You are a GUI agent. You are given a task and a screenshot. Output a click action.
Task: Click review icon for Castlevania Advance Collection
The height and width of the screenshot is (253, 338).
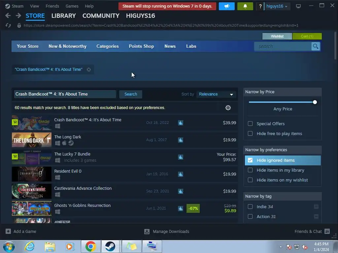pyautogui.click(x=181, y=191)
